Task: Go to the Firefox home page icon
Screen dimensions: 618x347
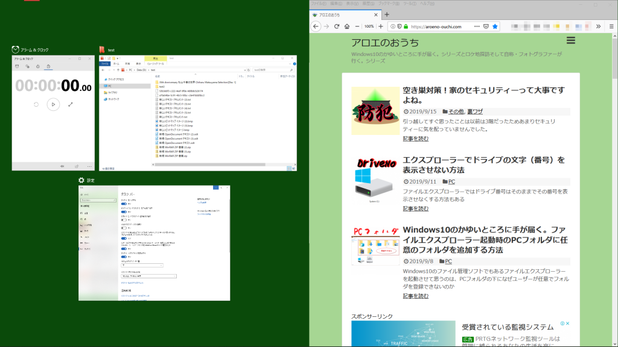Action: tap(347, 27)
